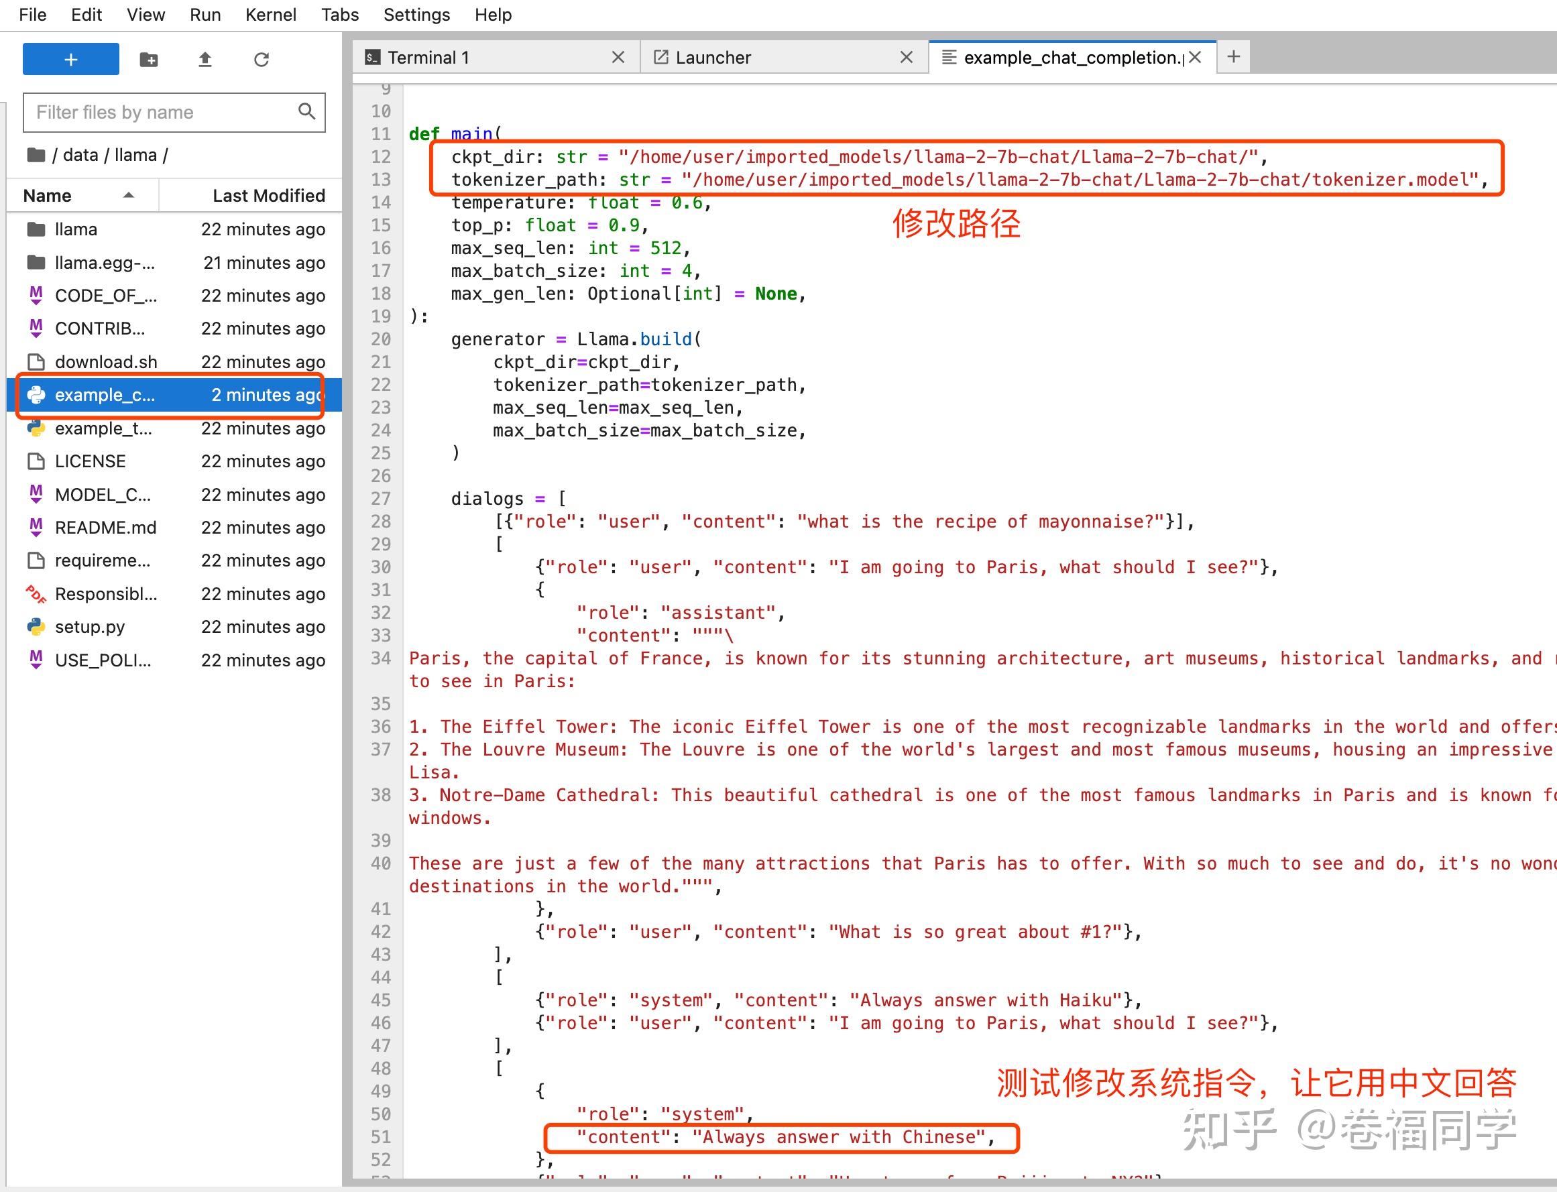
Task: Select the README.md file name
Action: pos(106,527)
